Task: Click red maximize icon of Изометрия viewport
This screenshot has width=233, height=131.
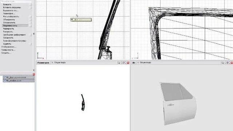Action: click(128, 63)
